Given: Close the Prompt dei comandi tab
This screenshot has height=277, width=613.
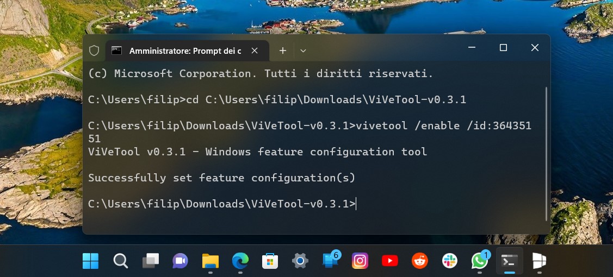Looking at the screenshot, I should click(x=255, y=51).
